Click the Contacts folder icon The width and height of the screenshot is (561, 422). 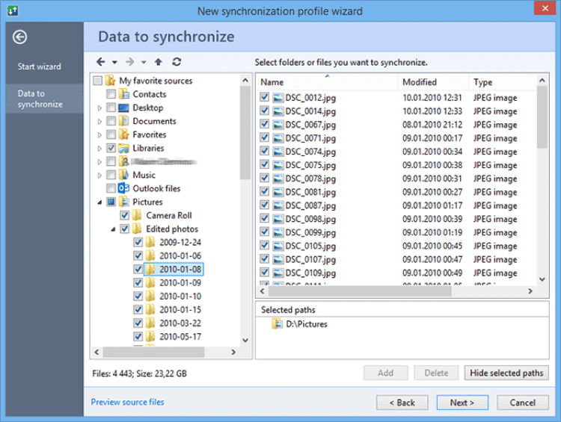tap(123, 94)
